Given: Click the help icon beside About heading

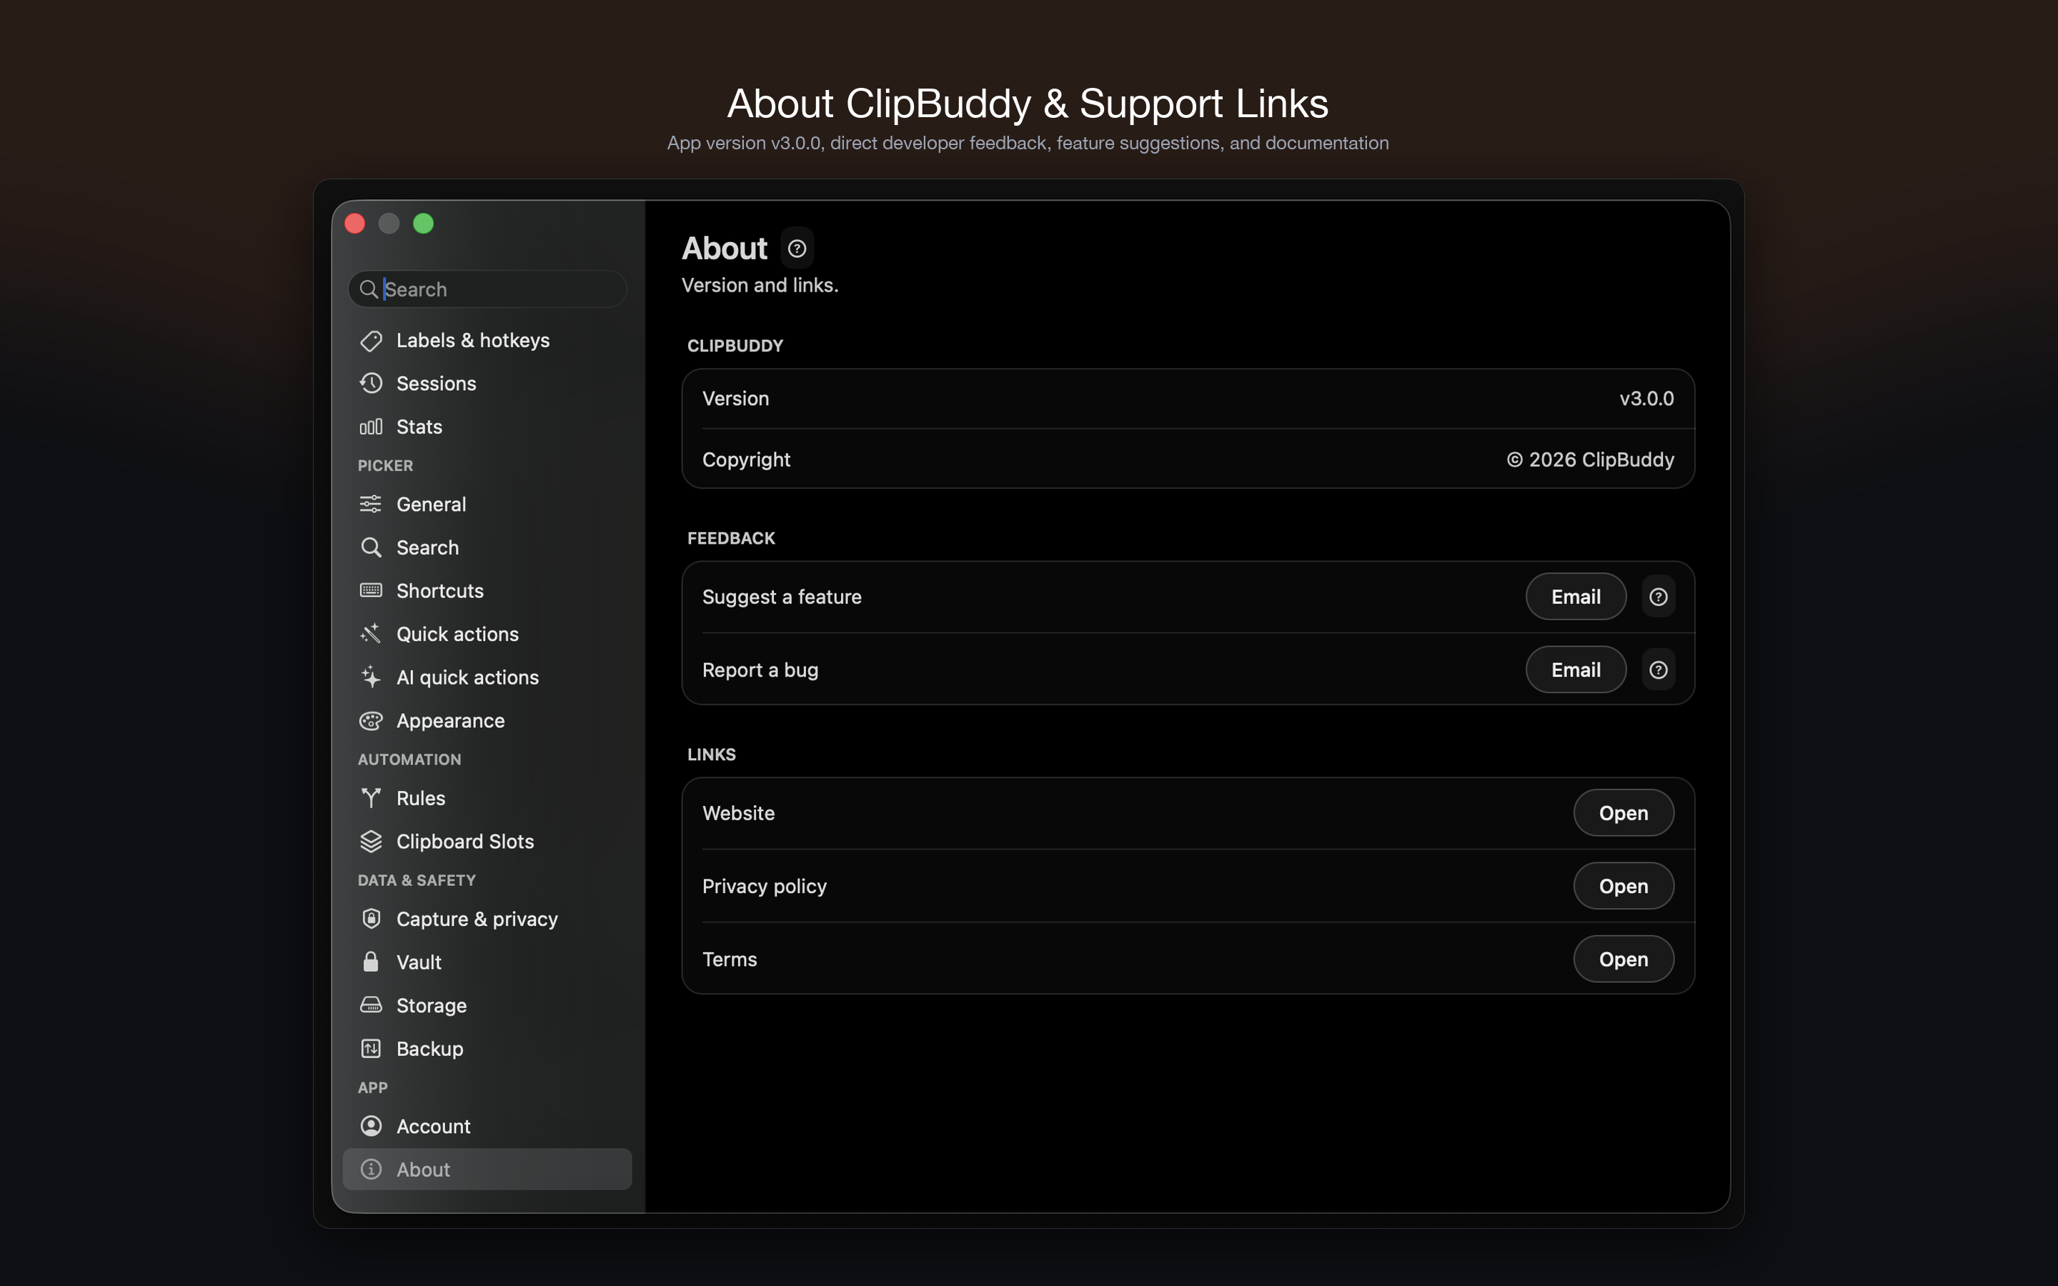Looking at the screenshot, I should tap(797, 249).
